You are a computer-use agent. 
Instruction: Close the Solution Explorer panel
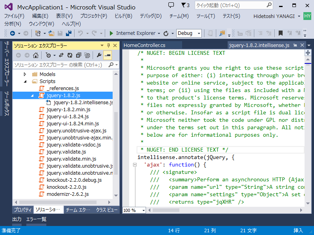tap(115, 45)
